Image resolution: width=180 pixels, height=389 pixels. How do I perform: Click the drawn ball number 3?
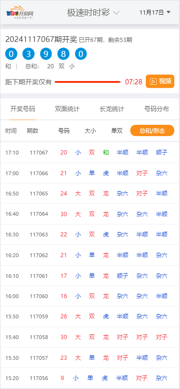coord(29,54)
